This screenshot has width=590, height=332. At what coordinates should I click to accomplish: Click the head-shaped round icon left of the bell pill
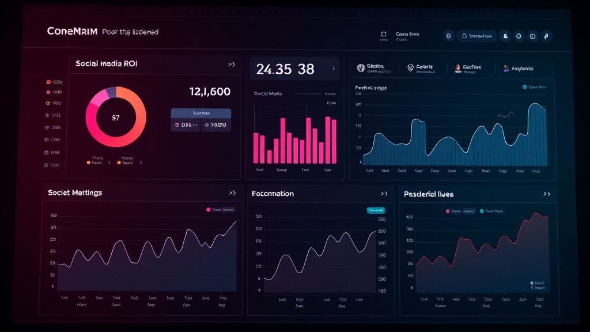click(x=448, y=36)
